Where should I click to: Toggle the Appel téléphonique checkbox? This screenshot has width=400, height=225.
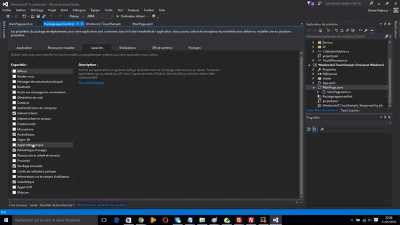14,145
